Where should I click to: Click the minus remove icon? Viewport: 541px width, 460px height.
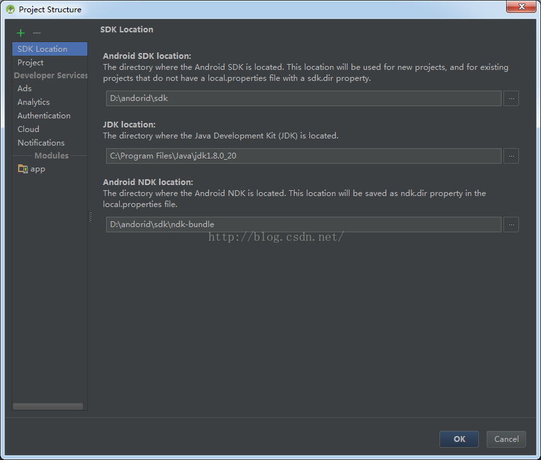tap(37, 33)
